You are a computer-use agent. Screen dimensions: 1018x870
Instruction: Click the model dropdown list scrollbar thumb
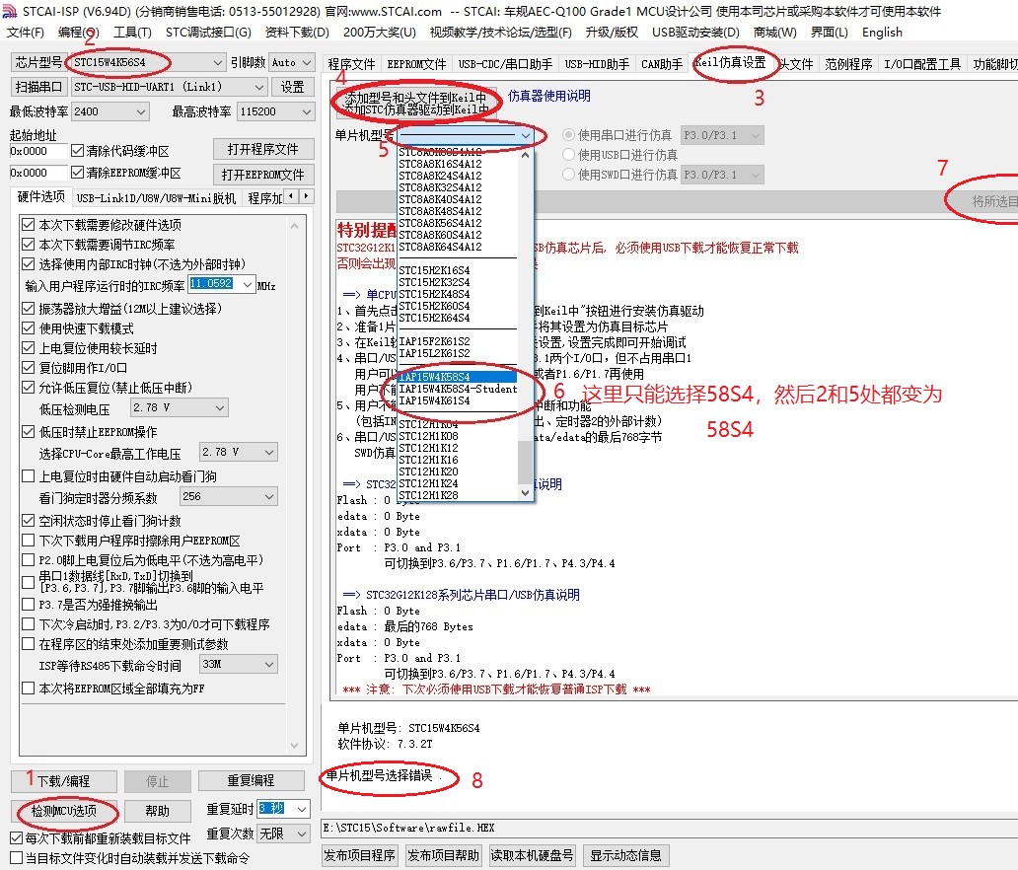pyautogui.click(x=525, y=462)
